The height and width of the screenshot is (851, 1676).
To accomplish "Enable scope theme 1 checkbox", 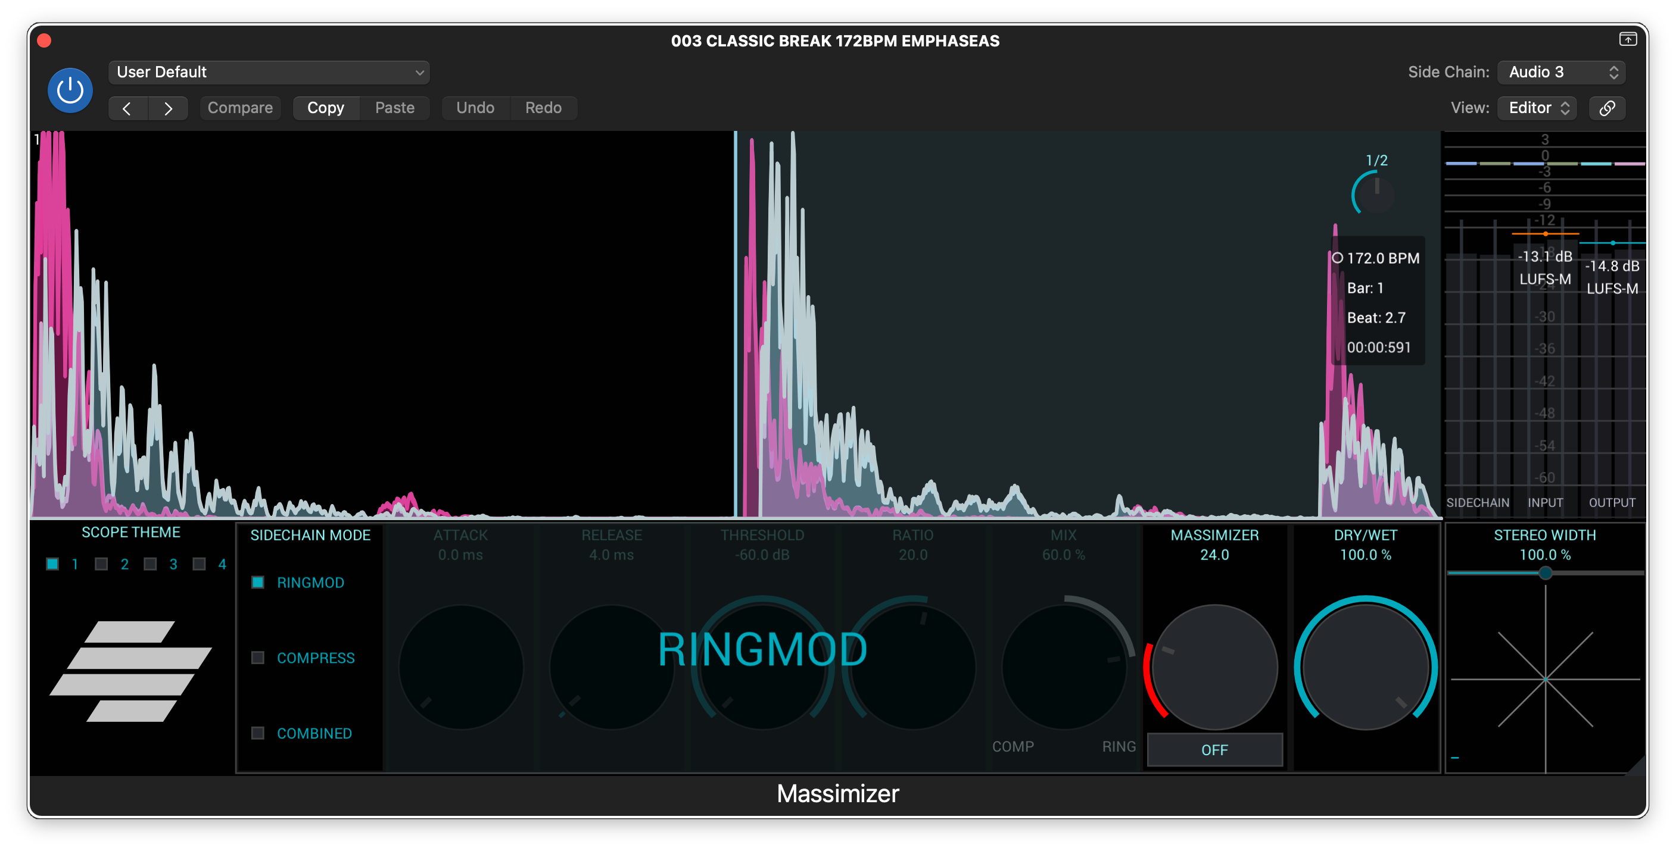I will [x=52, y=564].
